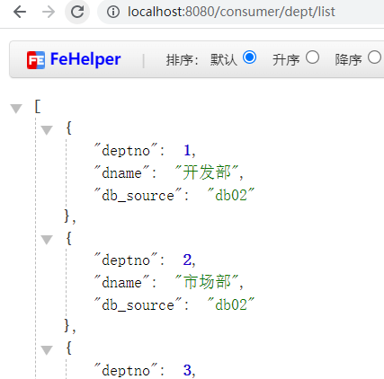Click the deptno value 2

(187, 260)
